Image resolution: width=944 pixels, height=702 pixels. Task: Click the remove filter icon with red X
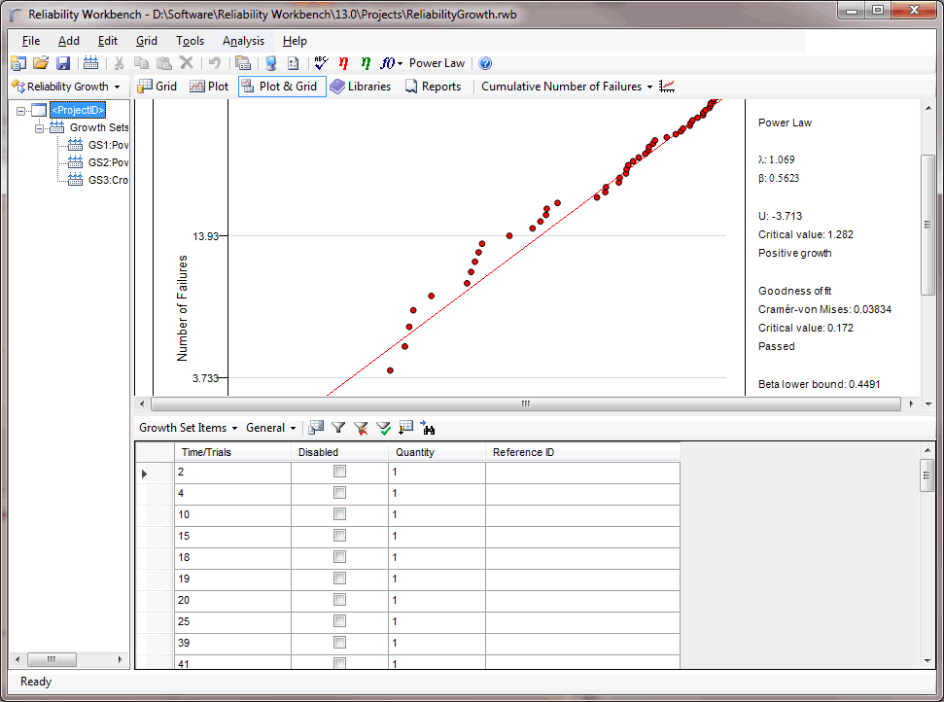[361, 428]
